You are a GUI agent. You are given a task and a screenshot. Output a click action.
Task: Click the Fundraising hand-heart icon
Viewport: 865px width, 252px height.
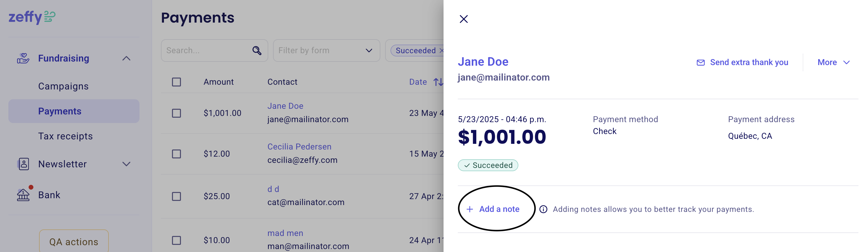23,58
